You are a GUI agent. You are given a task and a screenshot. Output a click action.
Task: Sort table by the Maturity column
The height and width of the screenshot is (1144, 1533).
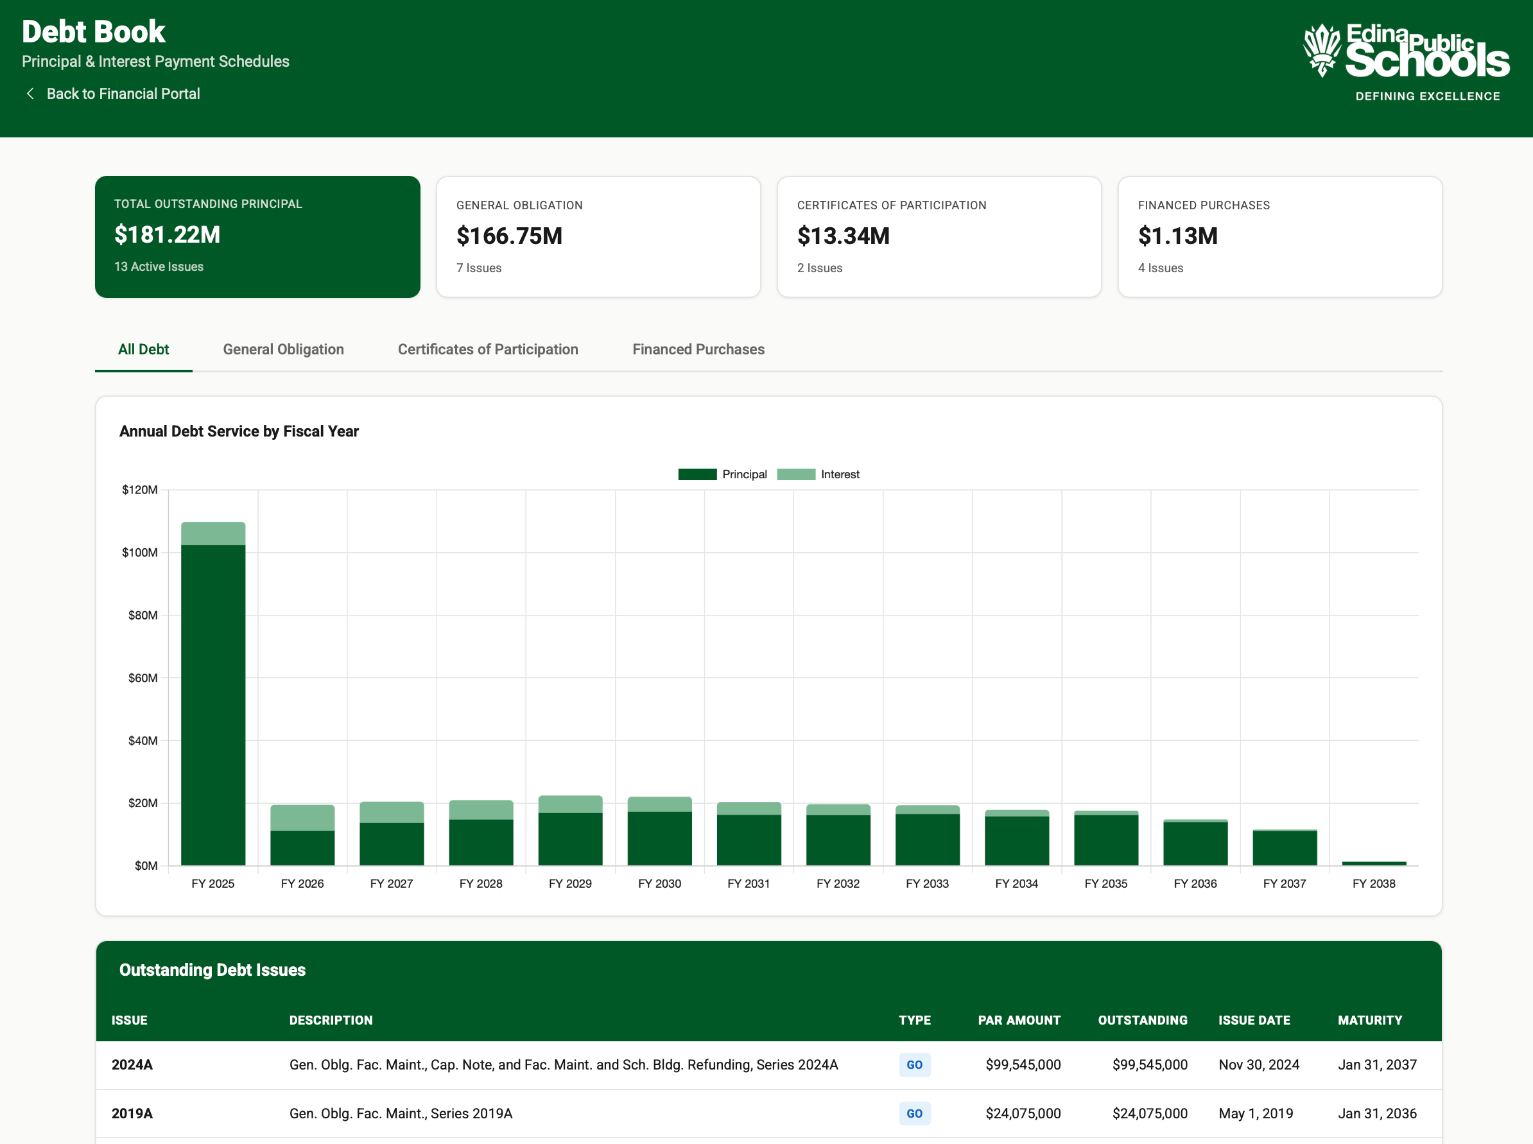pos(1371,1019)
